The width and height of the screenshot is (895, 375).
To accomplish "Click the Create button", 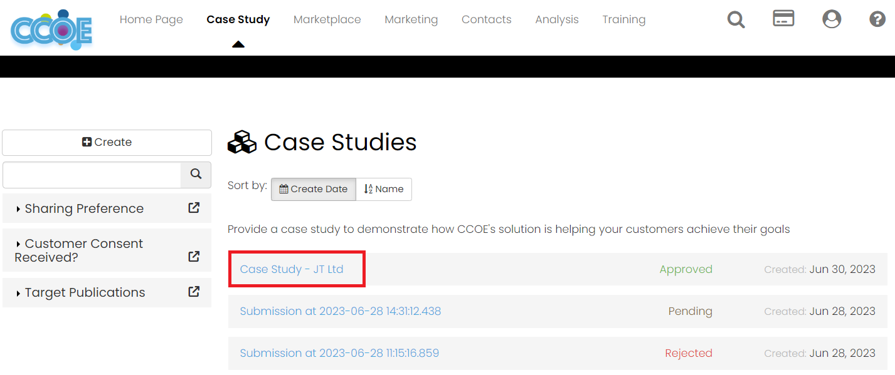I will (107, 142).
